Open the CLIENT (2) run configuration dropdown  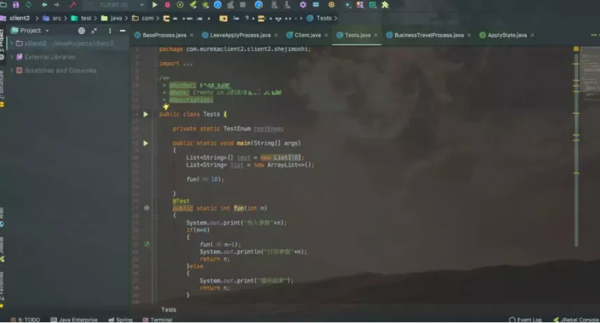[115, 5]
